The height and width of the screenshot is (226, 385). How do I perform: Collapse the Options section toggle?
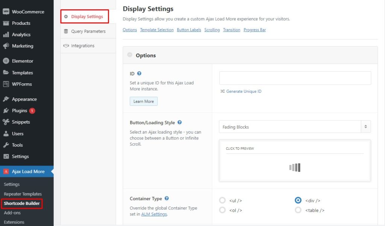coord(130,55)
